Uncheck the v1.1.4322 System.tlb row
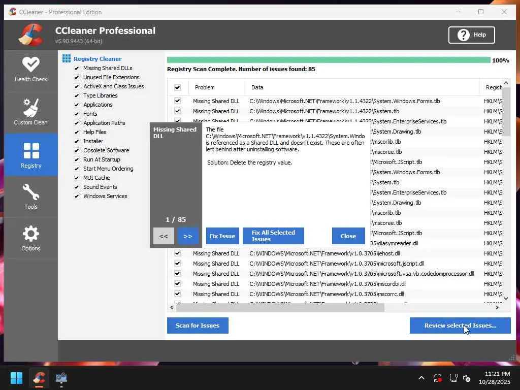The width and height of the screenshot is (520, 390). click(177, 111)
